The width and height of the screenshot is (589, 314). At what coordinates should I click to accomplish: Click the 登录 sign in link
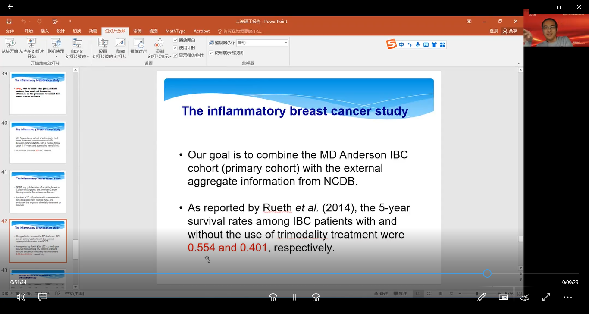point(494,31)
